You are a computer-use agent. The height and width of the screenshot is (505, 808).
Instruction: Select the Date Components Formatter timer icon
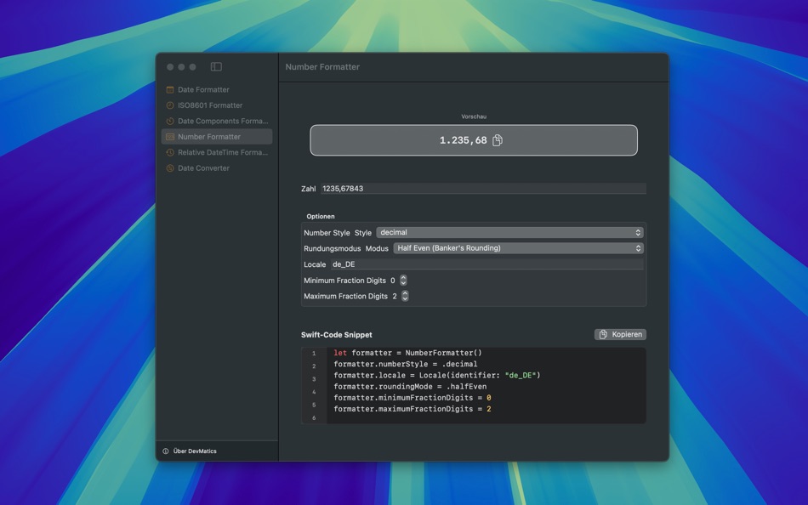[x=171, y=121]
